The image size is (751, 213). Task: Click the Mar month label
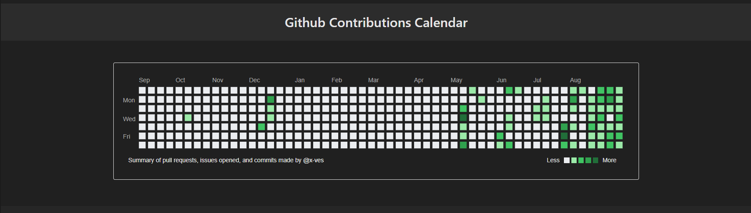tap(373, 80)
